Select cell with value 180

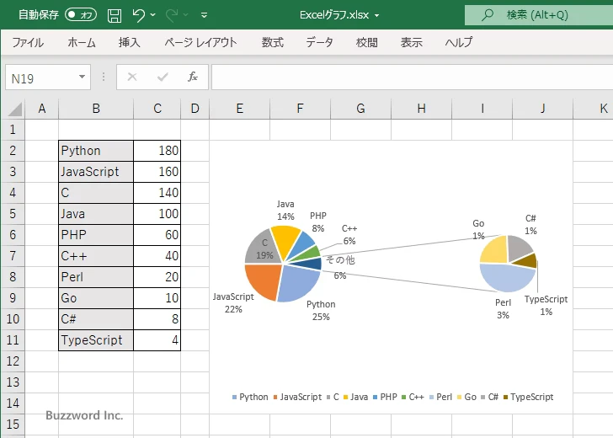tap(157, 151)
